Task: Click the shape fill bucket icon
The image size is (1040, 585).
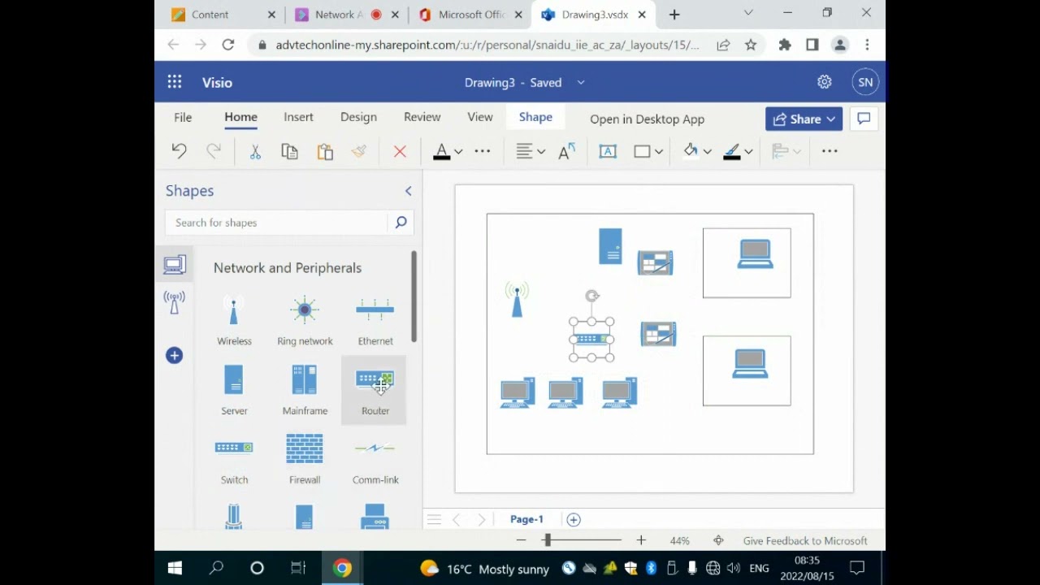Action: (x=691, y=151)
